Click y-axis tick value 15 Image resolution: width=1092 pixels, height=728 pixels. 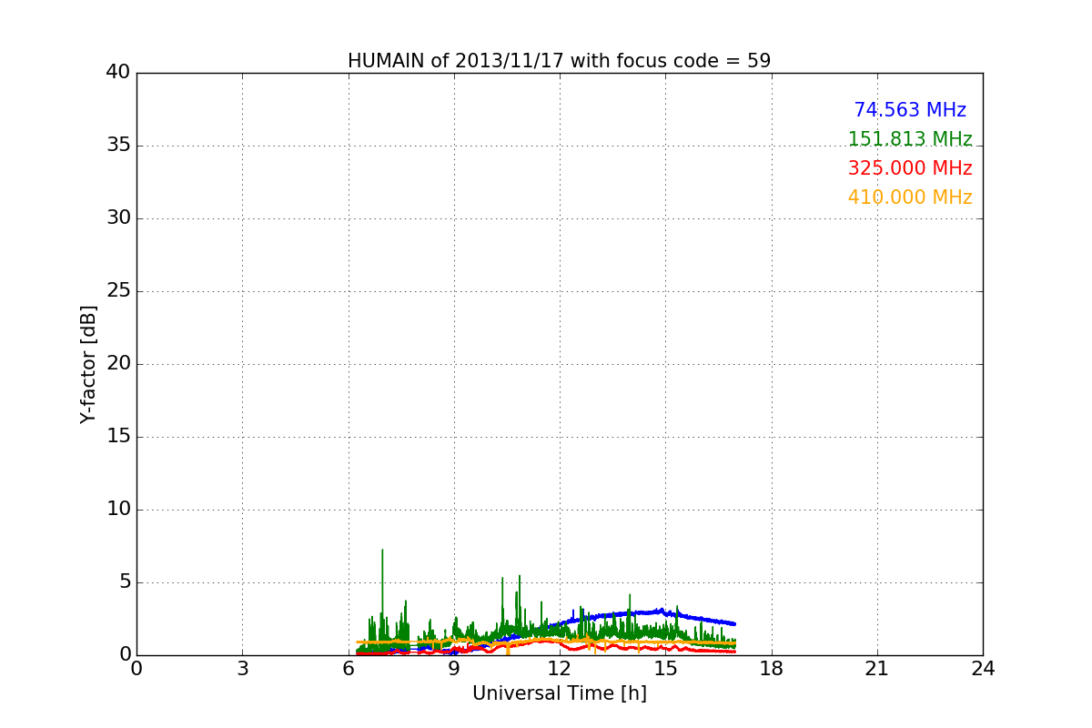(x=118, y=437)
